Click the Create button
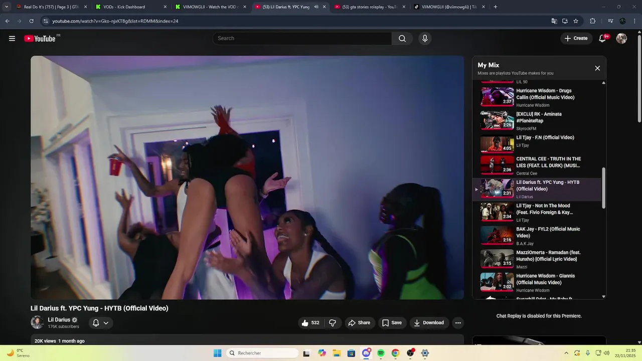Screen dimensions: 642x361 (x=576, y=39)
